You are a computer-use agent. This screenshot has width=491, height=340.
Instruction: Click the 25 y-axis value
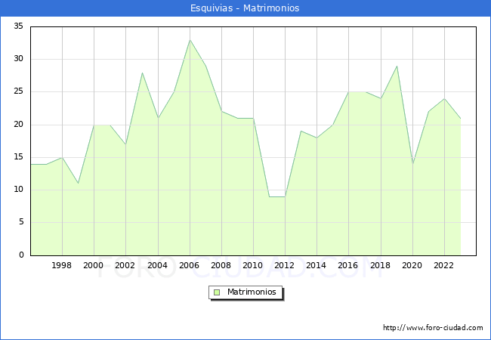tap(18, 91)
